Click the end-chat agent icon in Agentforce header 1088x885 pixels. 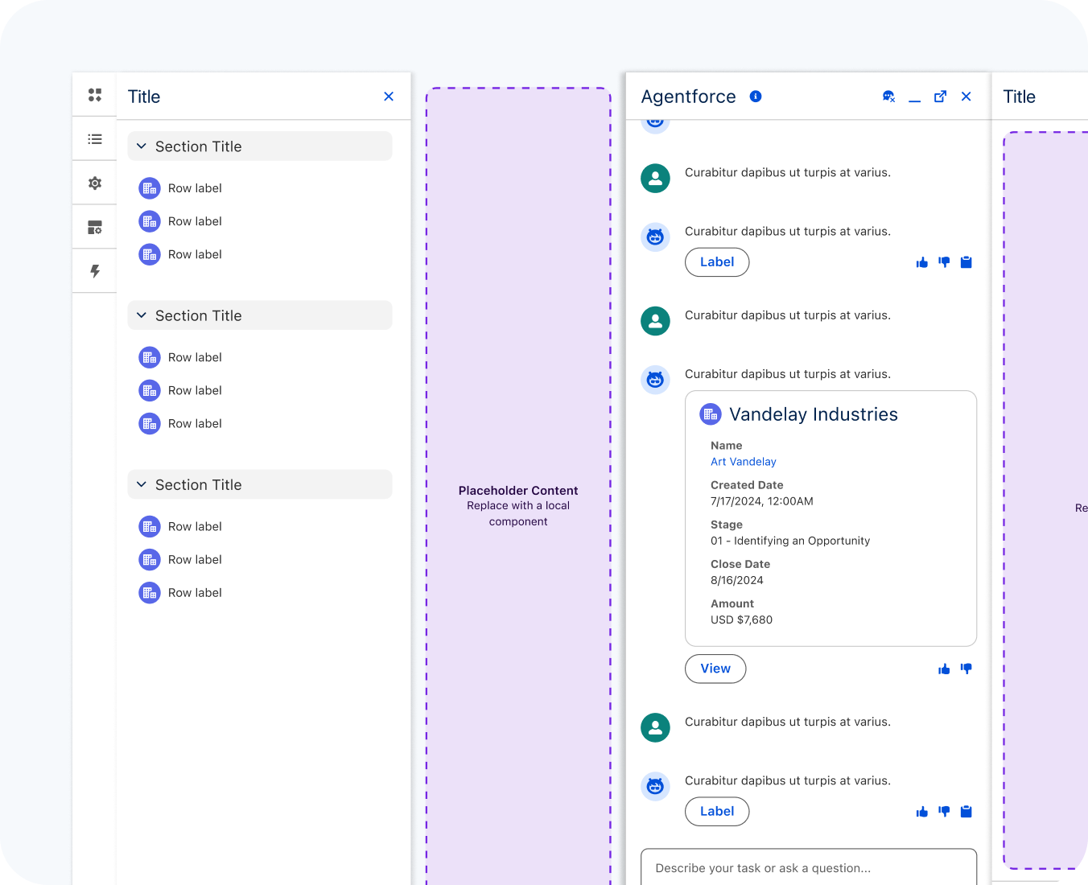click(888, 97)
